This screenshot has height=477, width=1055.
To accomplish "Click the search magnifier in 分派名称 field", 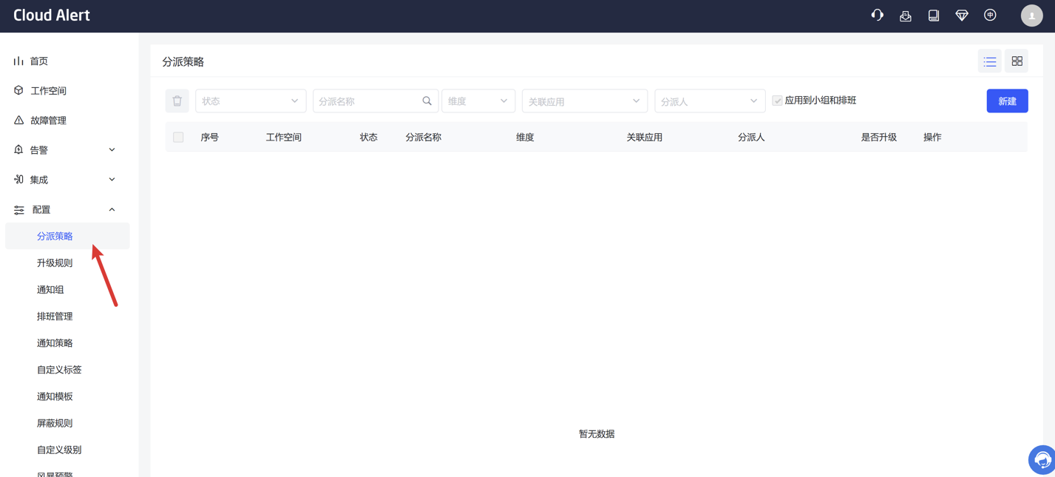I will [427, 101].
